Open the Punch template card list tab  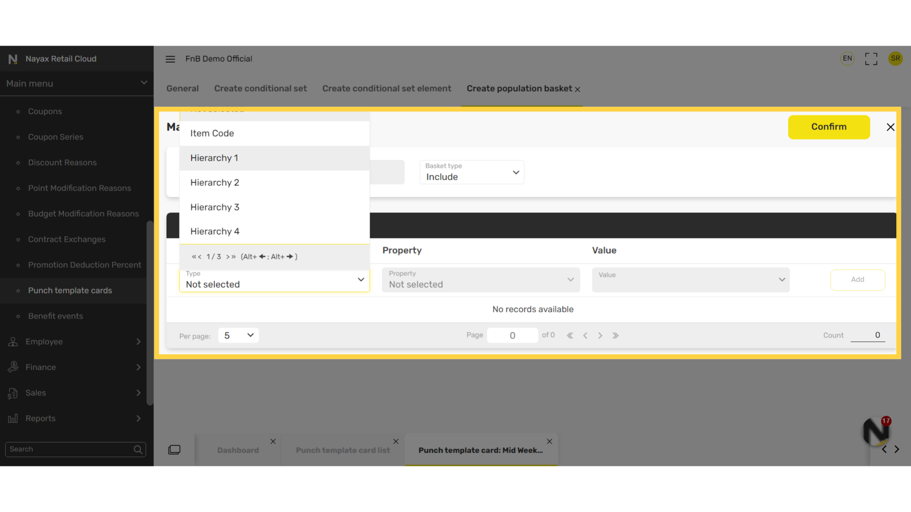point(343,450)
